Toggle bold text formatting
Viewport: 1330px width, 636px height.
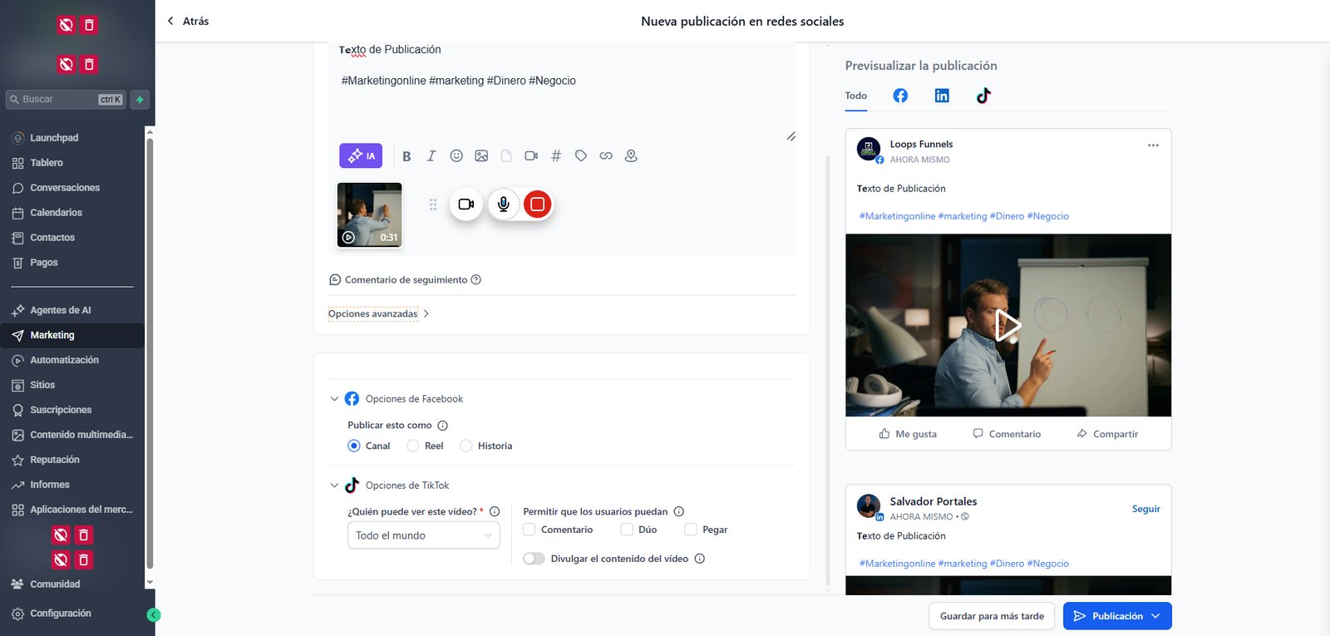click(x=406, y=156)
